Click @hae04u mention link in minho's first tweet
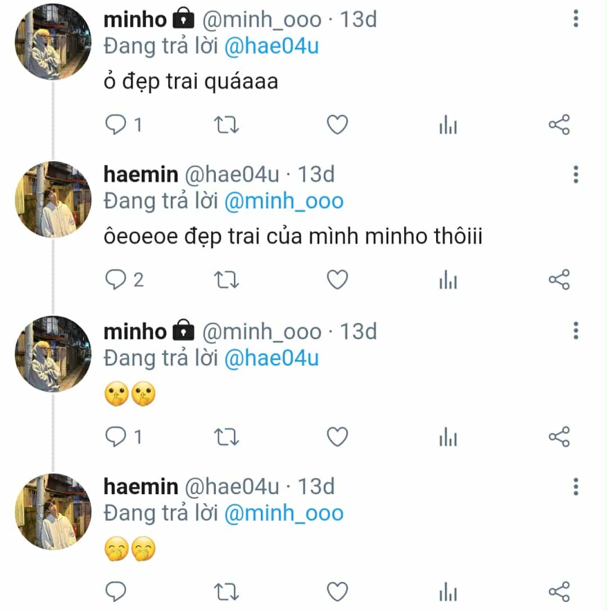 point(271,46)
